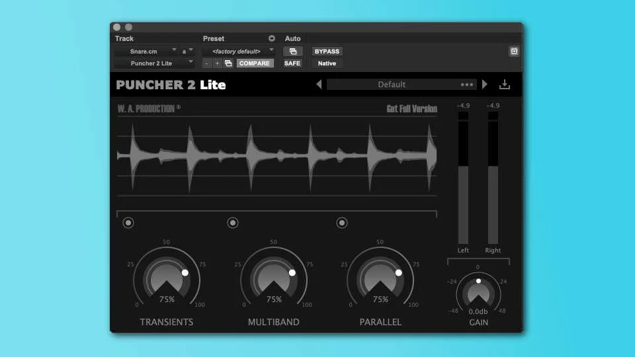Image resolution: width=635 pixels, height=357 pixels.
Task: Click the 0.0db gain value readout
Action: tap(478, 311)
